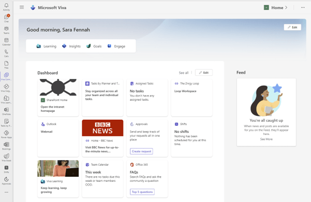This screenshot has width=311, height=202.
Task: Open Tasks by Planner sidebar icon
Action: coord(6,123)
